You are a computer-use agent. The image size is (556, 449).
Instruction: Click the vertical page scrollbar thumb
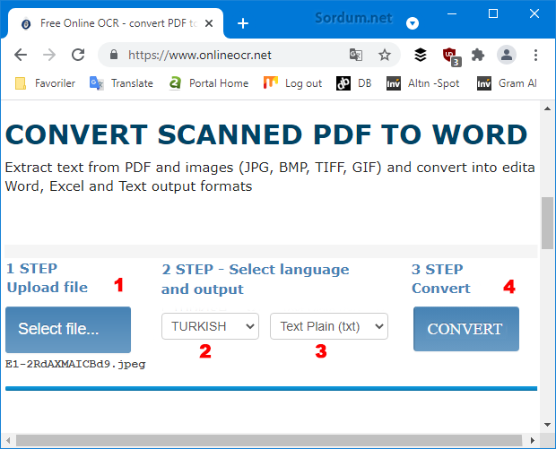(547, 222)
